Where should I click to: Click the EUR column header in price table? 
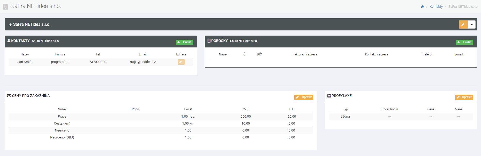pos(292,109)
